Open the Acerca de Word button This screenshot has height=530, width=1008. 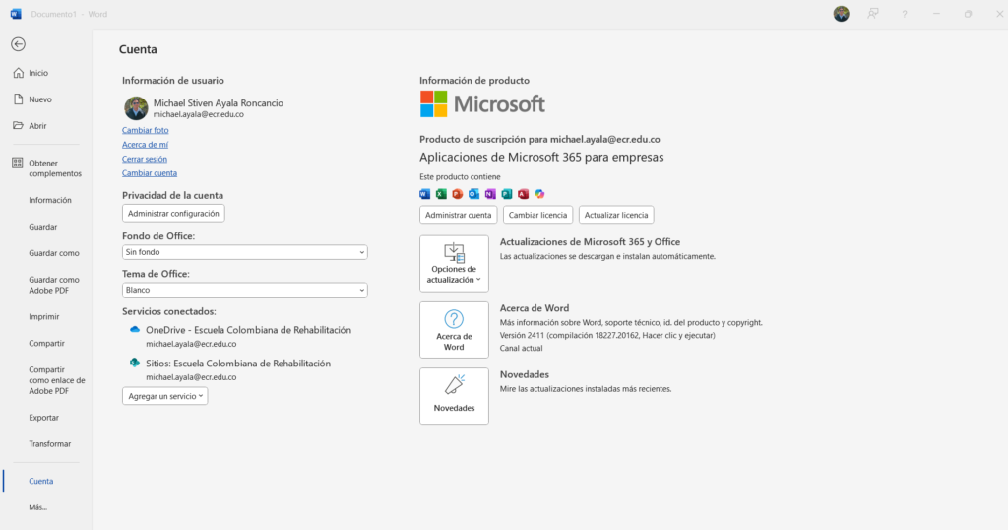tap(454, 329)
